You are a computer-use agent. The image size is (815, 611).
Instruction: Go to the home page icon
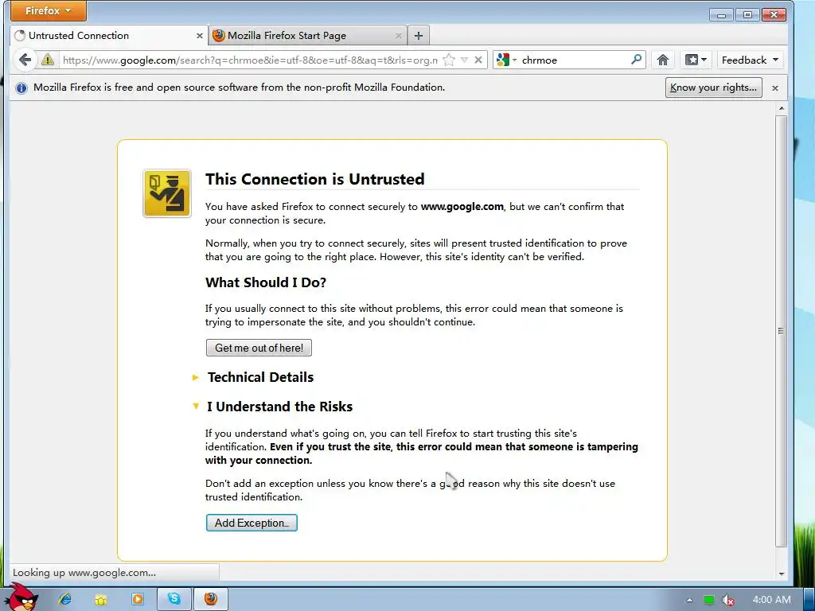click(x=663, y=60)
